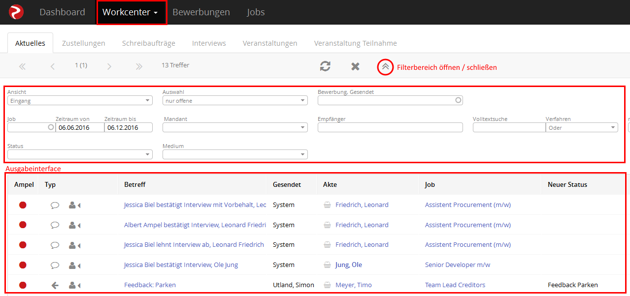This screenshot has width=630, height=296.
Task: Click red Ampel dot in Feedback Parken row
Action: tap(23, 285)
